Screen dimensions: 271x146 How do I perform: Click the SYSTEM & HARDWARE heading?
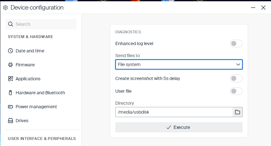tap(31, 37)
